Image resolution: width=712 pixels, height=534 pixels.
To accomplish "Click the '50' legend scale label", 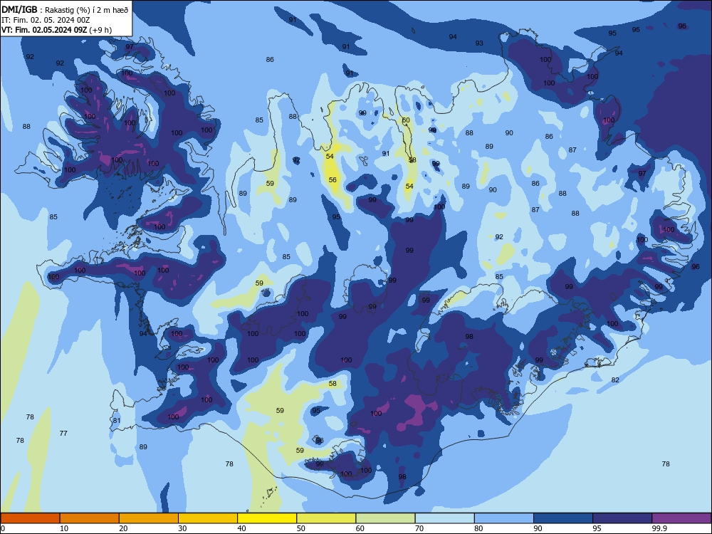I will click(300, 528).
